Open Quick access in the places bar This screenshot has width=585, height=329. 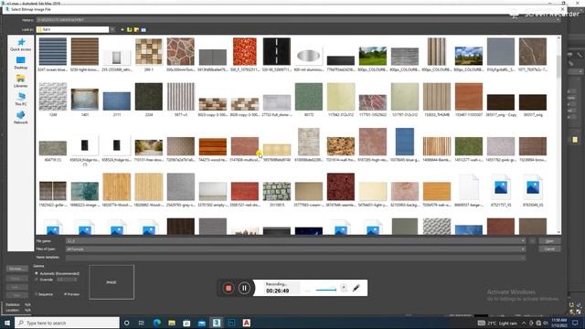click(21, 45)
